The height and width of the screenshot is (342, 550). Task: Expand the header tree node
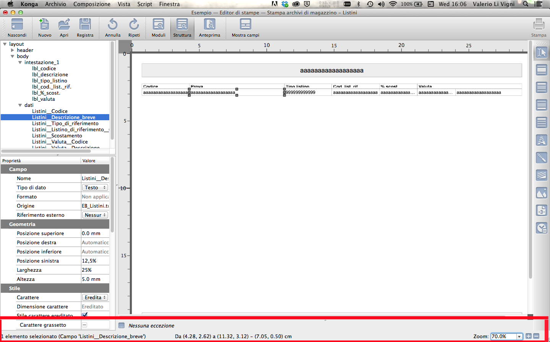(x=13, y=50)
